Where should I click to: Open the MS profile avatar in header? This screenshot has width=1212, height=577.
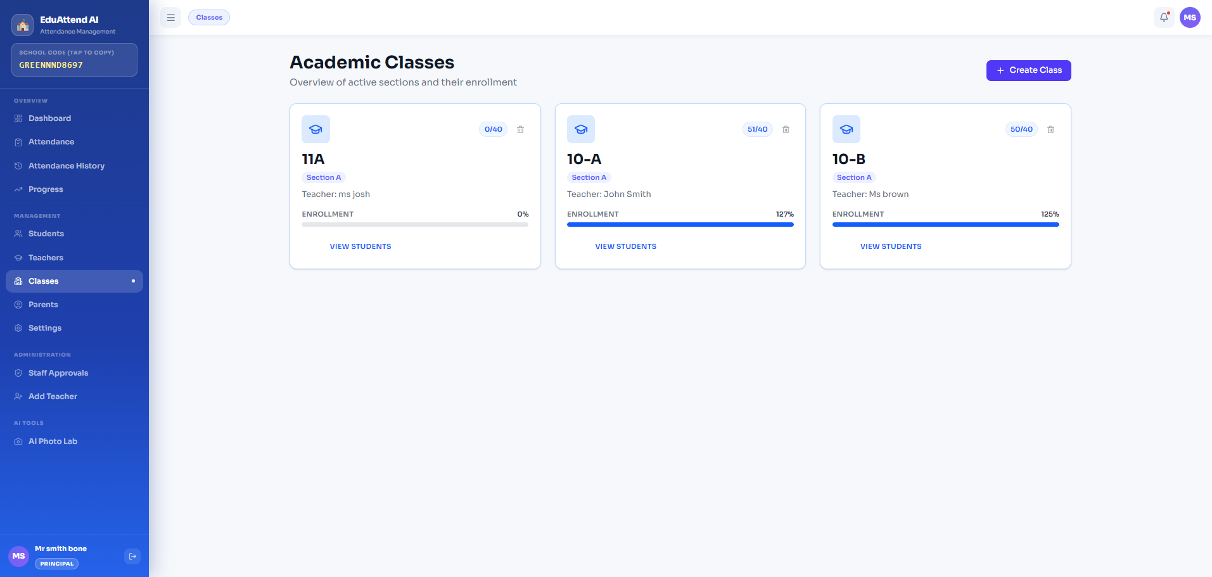[1190, 18]
